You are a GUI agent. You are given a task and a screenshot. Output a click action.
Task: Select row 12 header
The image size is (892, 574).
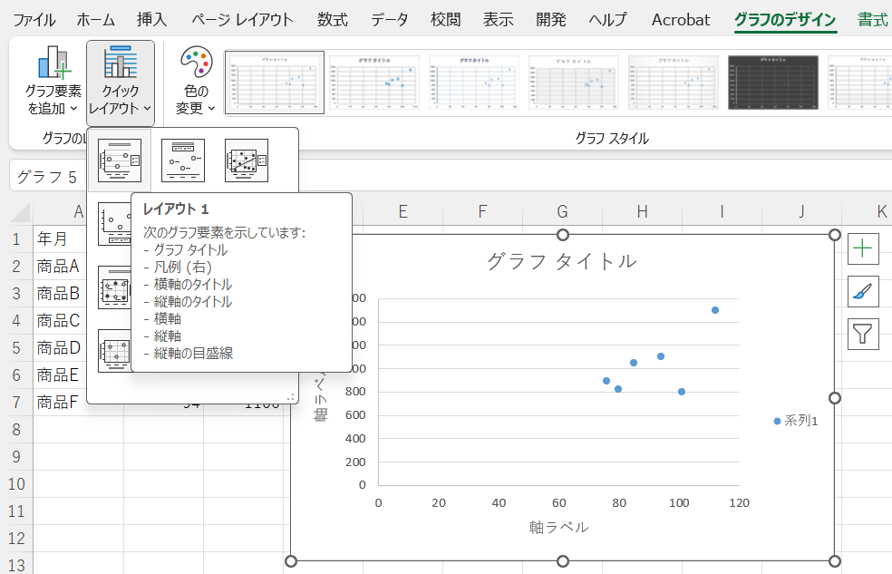(x=16, y=539)
